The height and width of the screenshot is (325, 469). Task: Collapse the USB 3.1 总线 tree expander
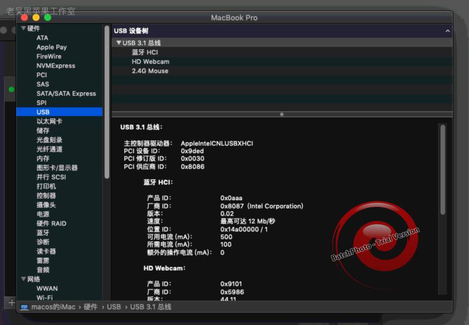118,43
